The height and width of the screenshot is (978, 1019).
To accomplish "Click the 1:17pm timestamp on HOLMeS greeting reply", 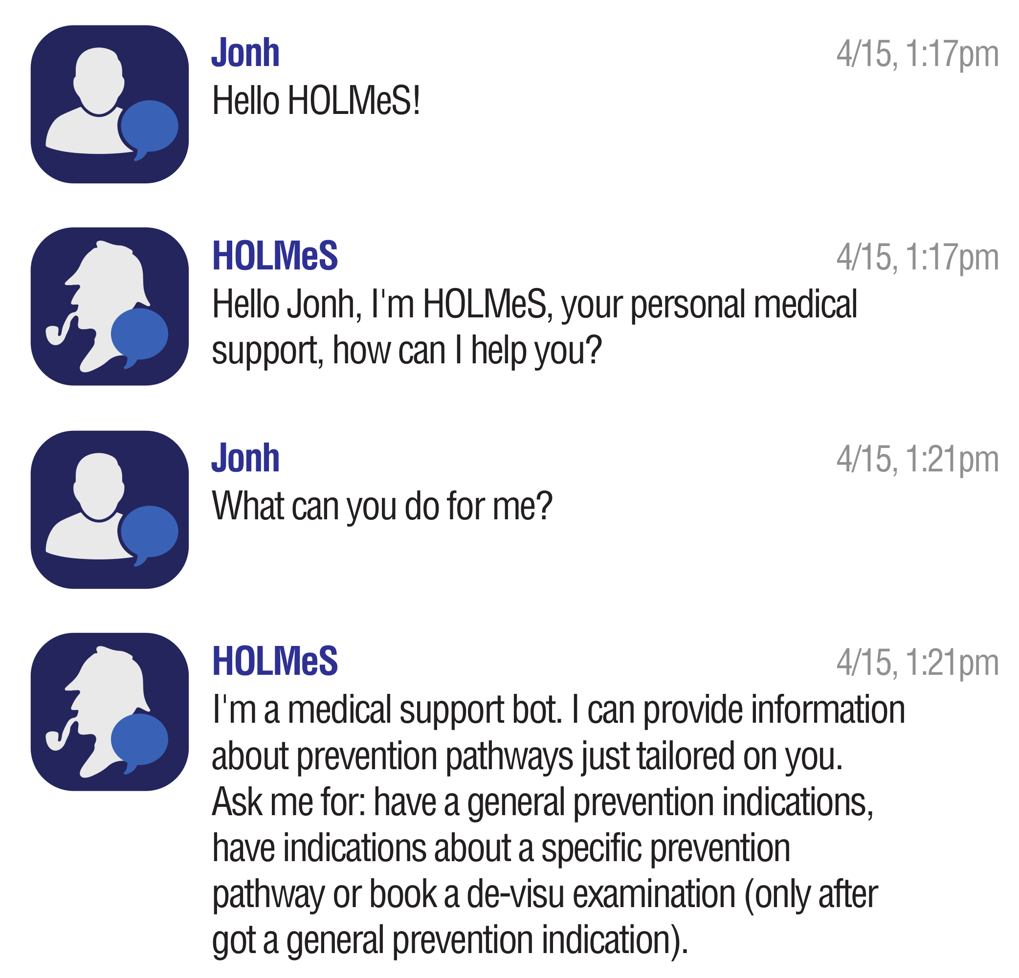I will (917, 257).
